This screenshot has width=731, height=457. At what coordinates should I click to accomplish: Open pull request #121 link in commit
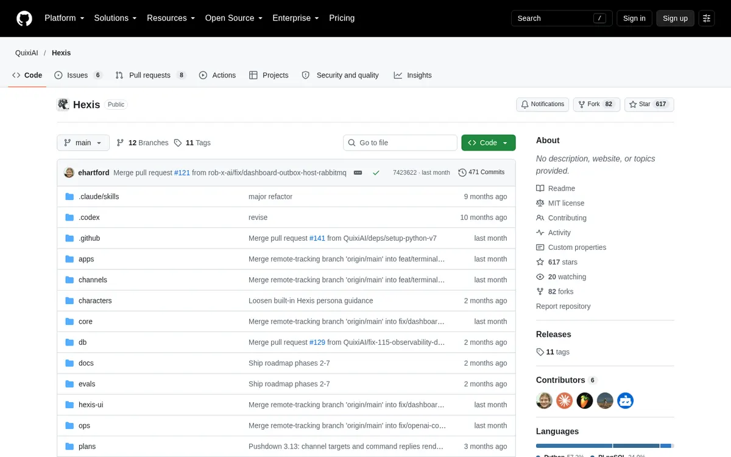pyautogui.click(x=182, y=172)
